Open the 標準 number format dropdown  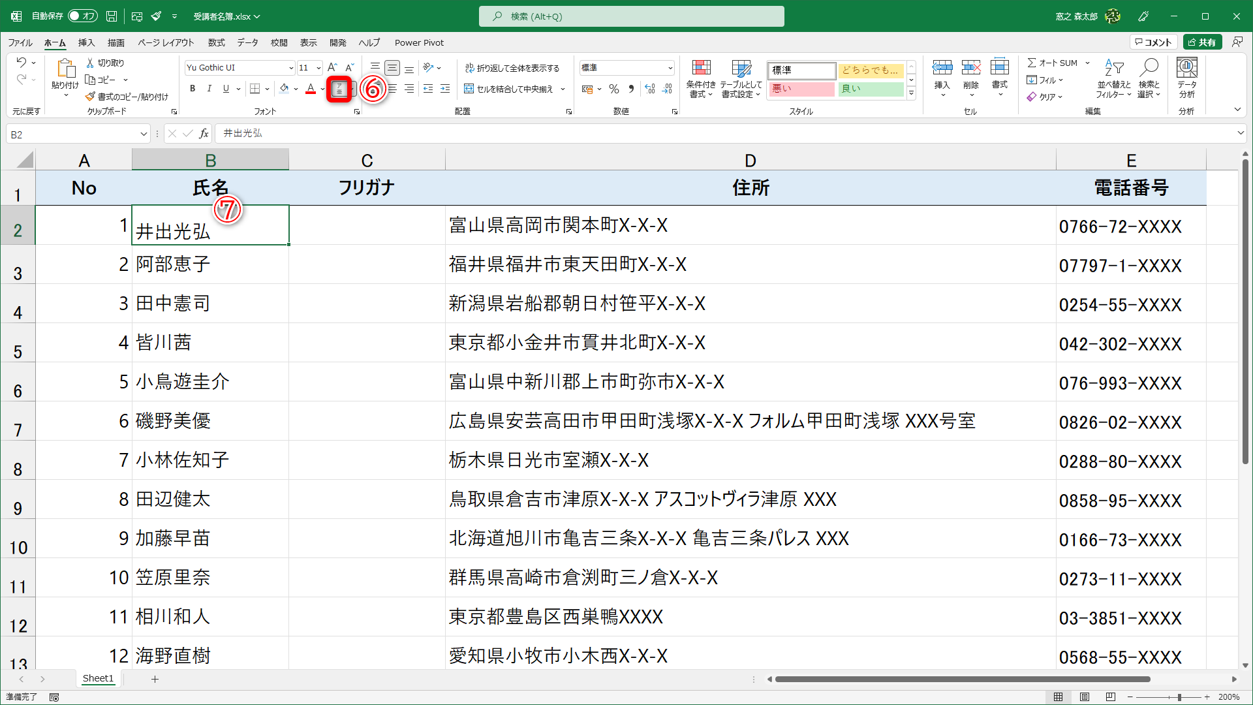click(671, 67)
